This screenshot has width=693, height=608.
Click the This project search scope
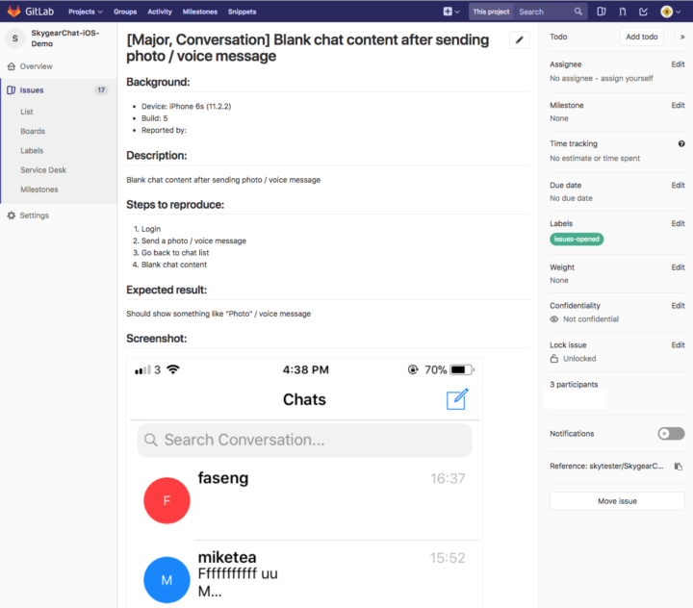point(491,12)
